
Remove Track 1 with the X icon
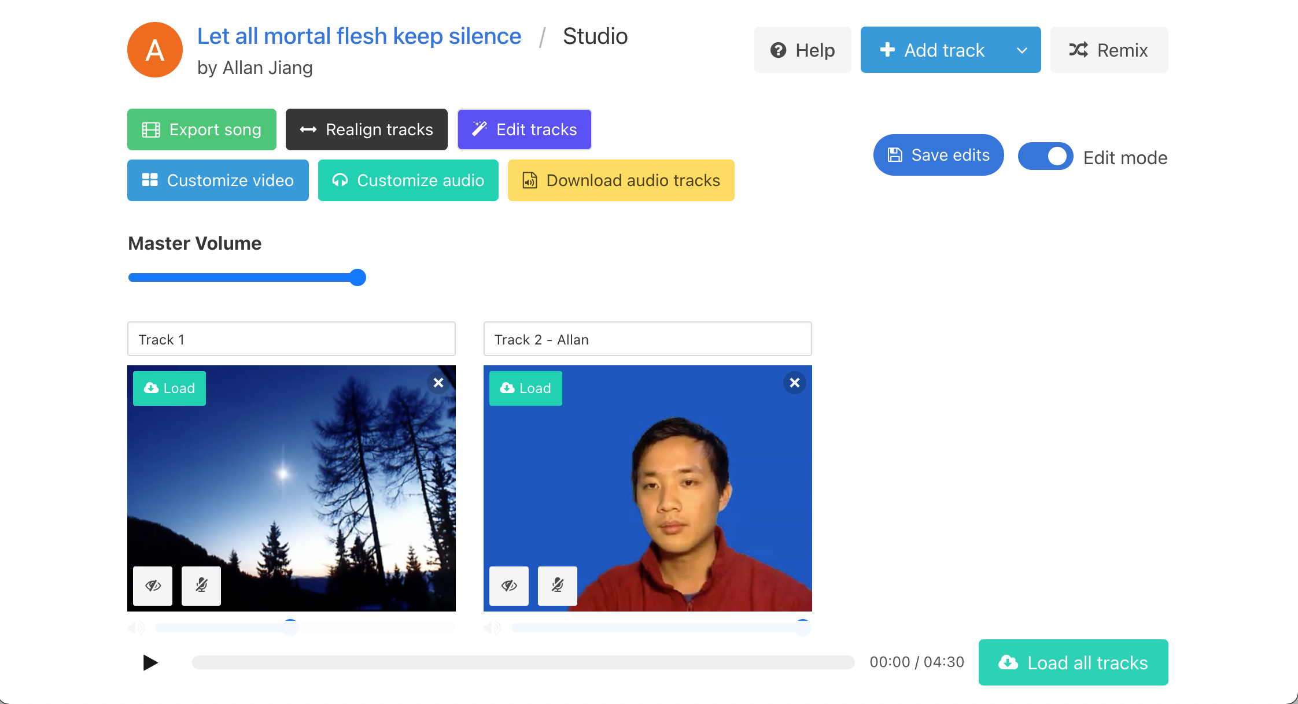(x=438, y=383)
